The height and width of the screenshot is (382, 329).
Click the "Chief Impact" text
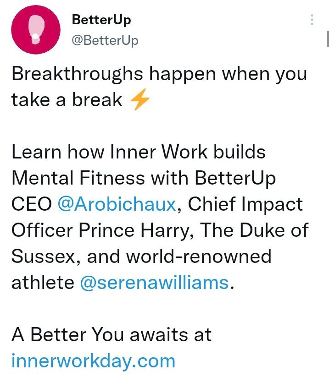point(246,204)
